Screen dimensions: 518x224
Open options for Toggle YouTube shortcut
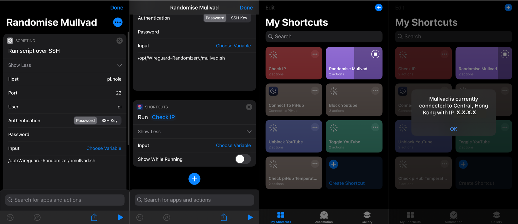[x=375, y=127]
